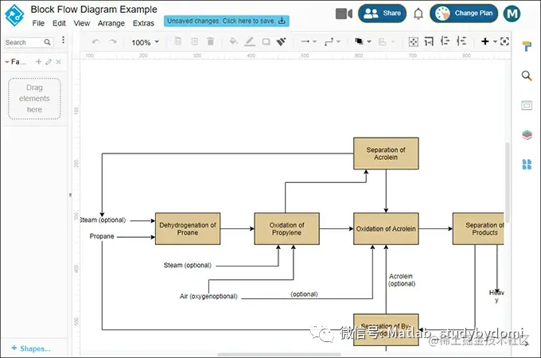Open the Edit menu
Viewport: 541px width, 358px height.
pos(59,23)
